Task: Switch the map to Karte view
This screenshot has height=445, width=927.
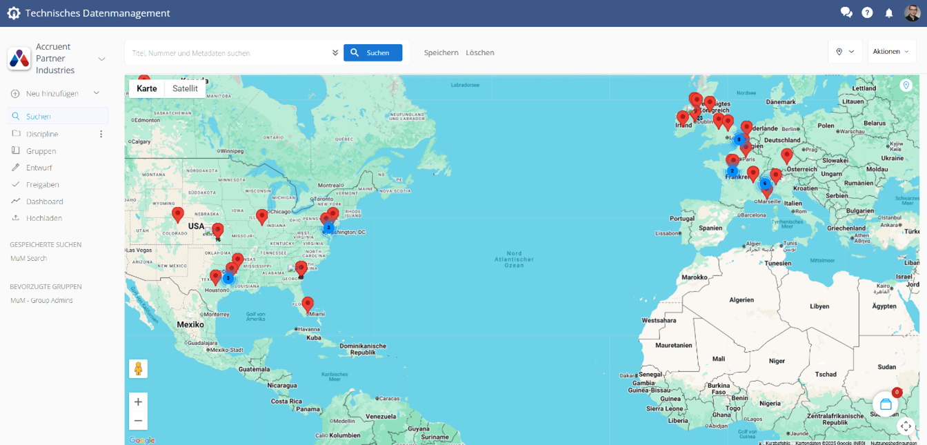Action: coord(147,88)
